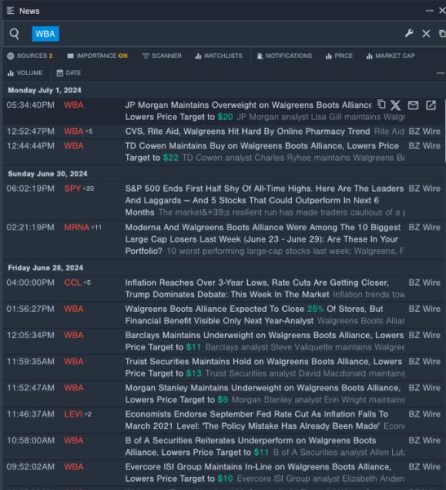Click the search magnifier icon
This screenshot has height=490, width=446.
click(x=15, y=33)
